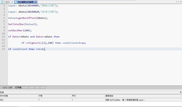
Task: Click the 已存檔 status bar field
Action: pos(18,87)
